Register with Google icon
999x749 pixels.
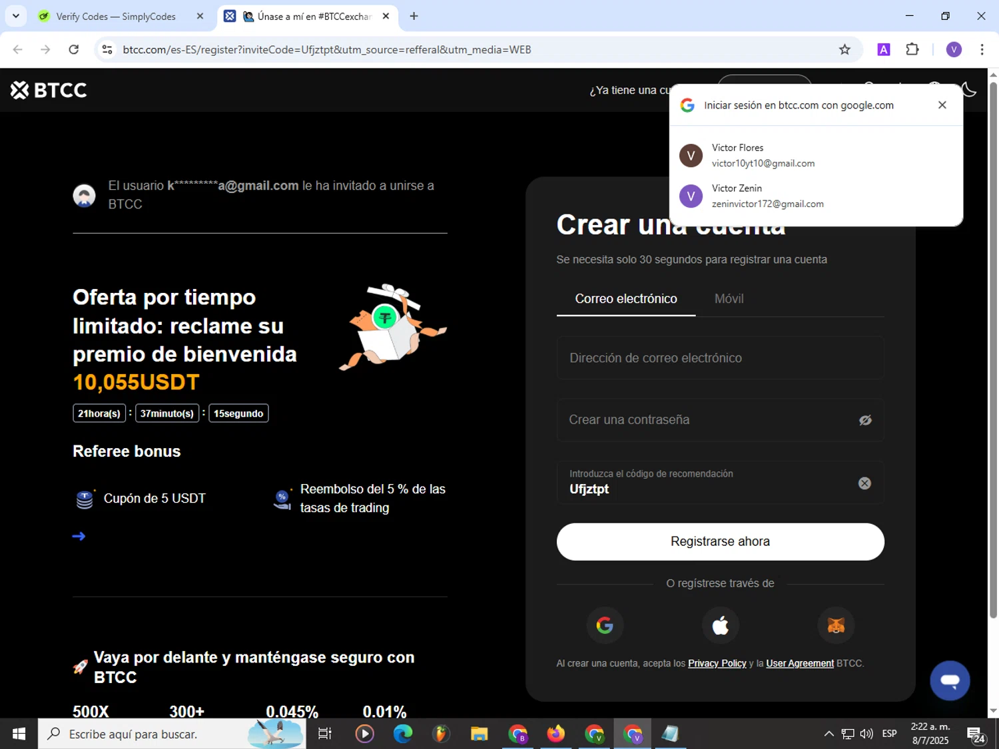tap(605, 625)
